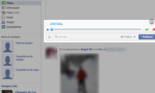Discard recording with the red X
This screenshot has width=155, height=93.
(x=154, y=29)
